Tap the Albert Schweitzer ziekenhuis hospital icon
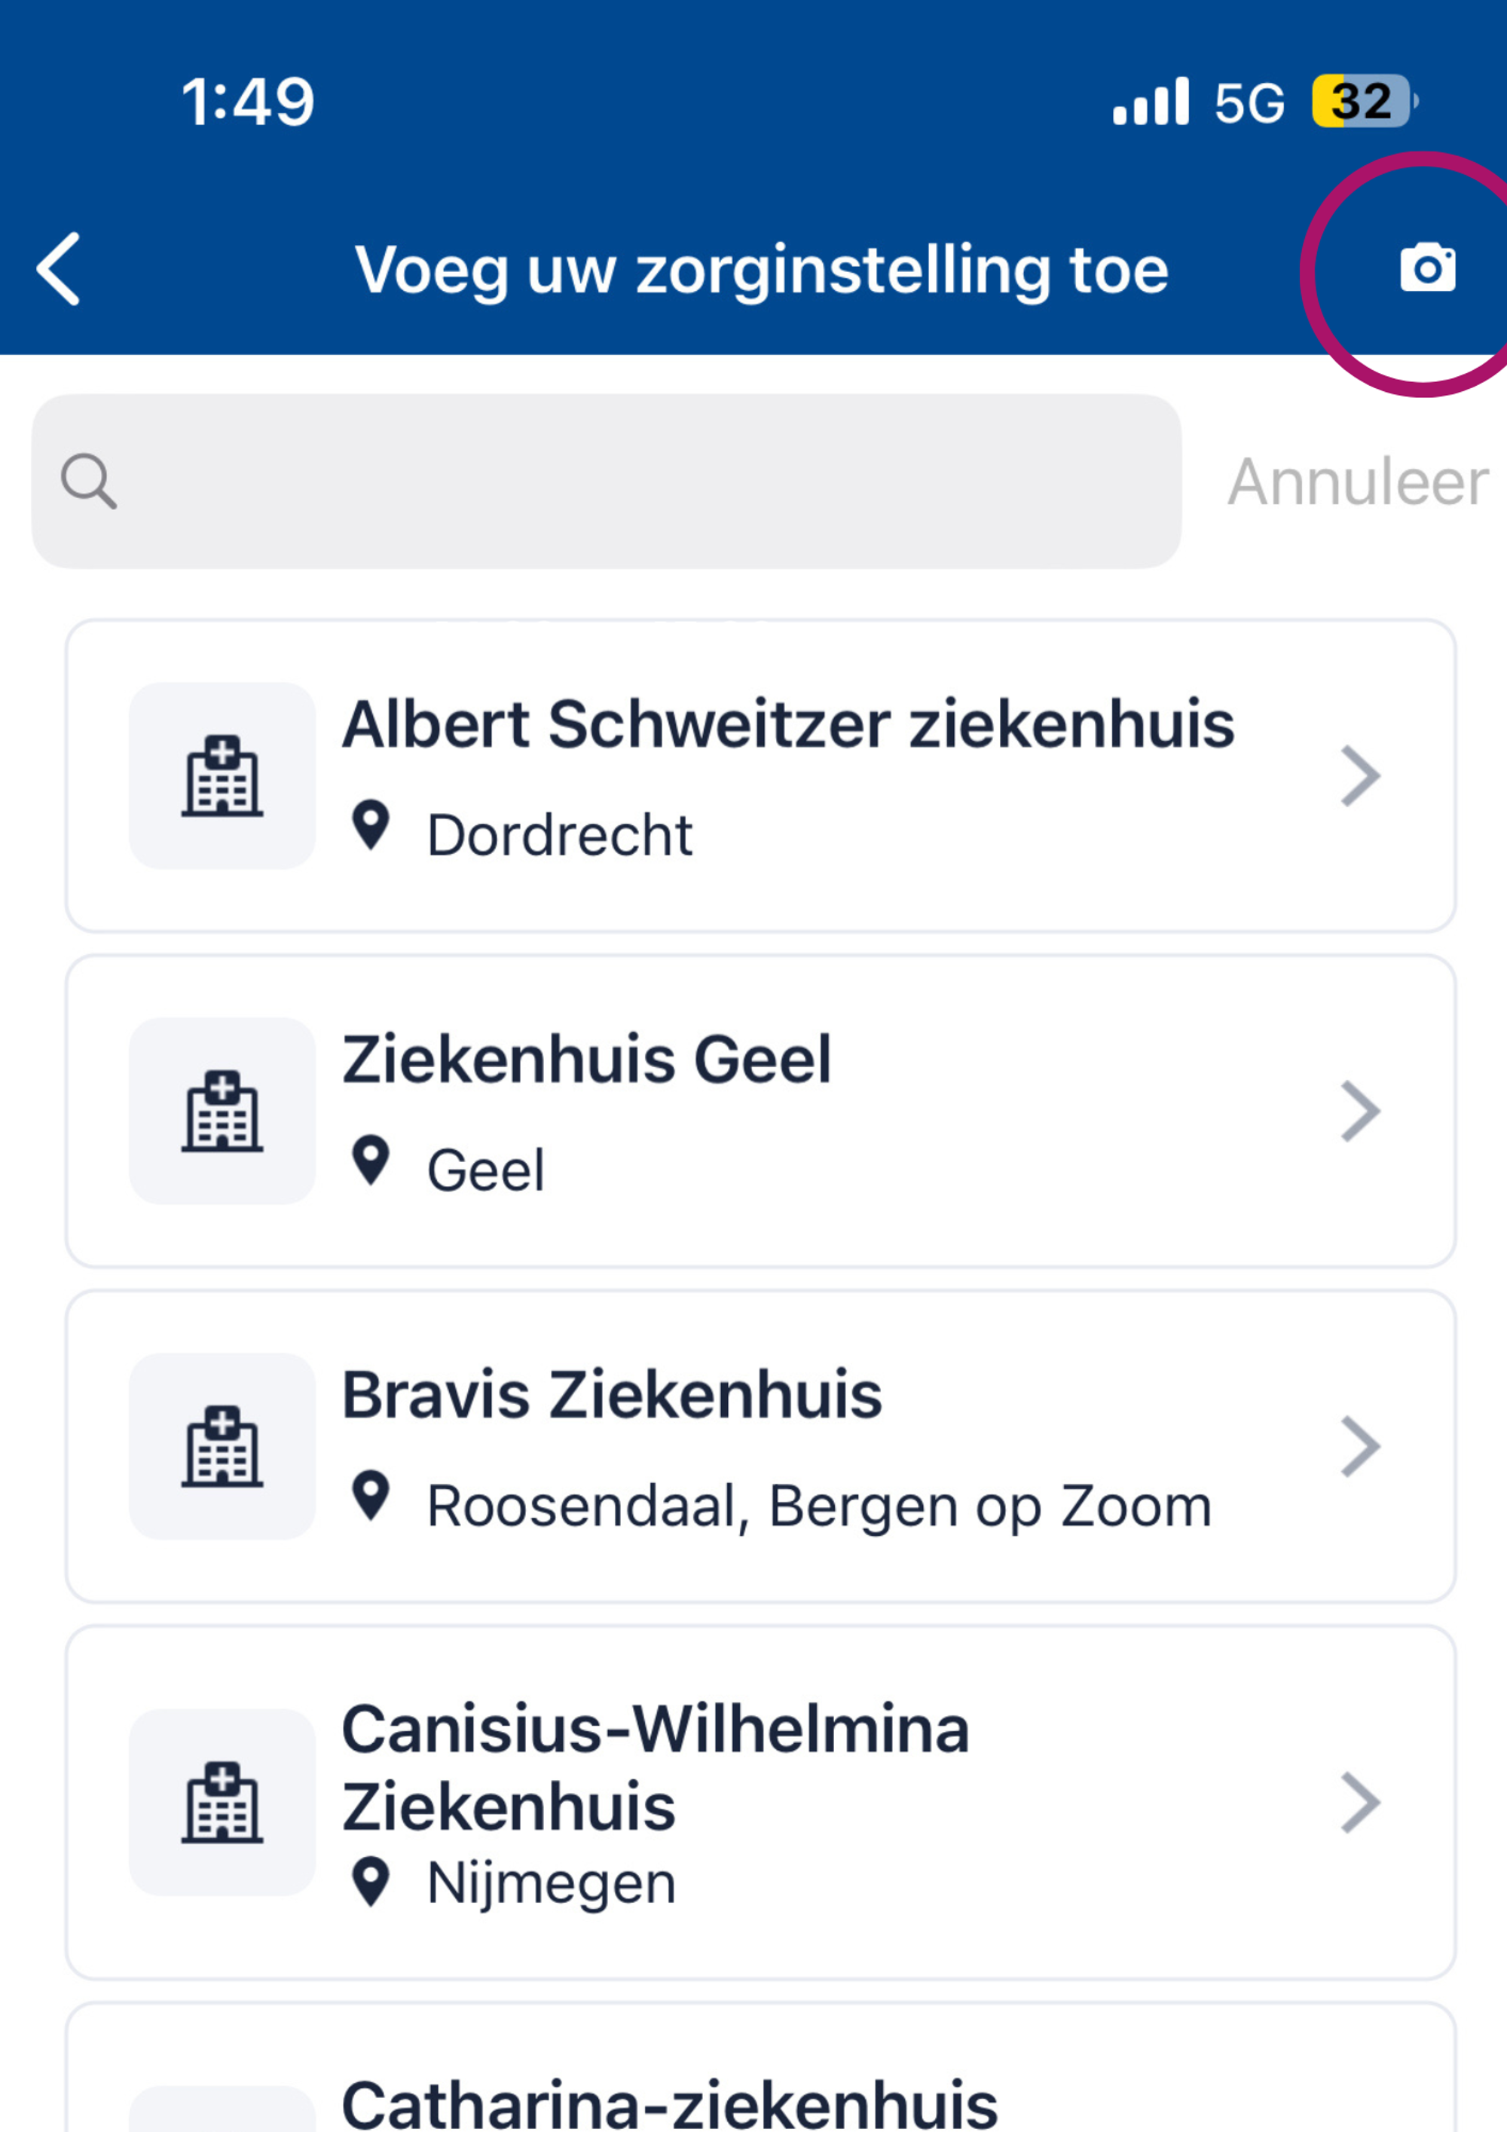 pos(222,775)
